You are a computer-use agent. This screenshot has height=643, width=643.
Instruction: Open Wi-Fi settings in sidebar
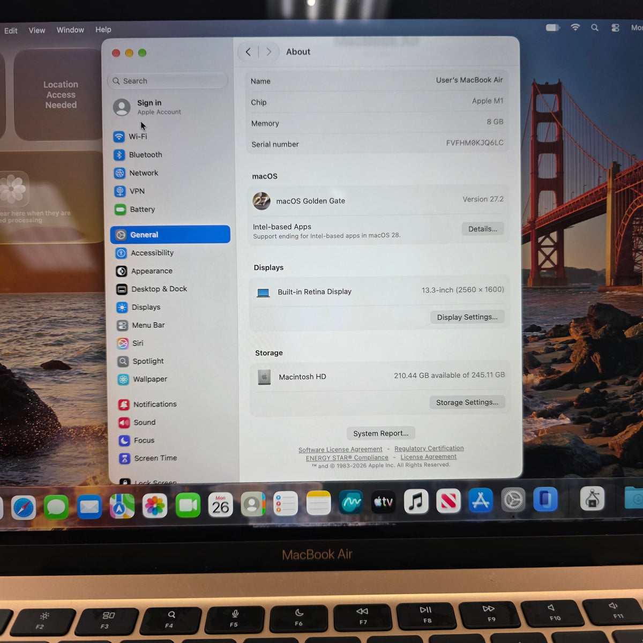pyautogui.click(x=170, y=137)
